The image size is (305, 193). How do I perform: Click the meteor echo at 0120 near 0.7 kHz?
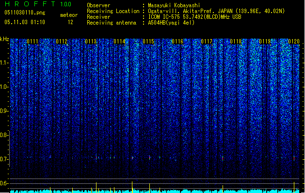pos(294,158)
